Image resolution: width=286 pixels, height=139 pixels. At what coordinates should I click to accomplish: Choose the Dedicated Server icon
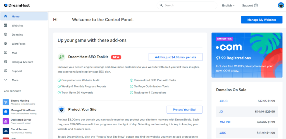click(x=6, y=121)
